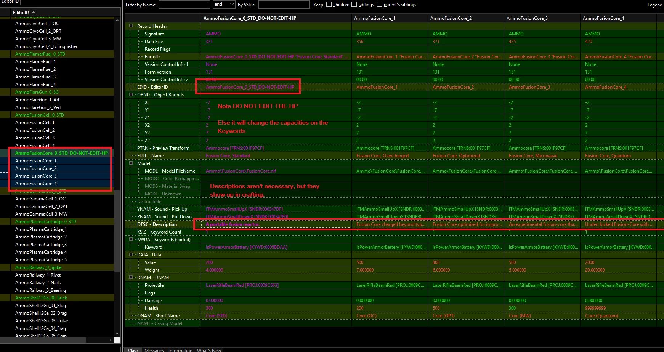Select the DESC - Description row label
Image resolution: width=664 pixels, height=352 pixels.
pyautogui.click(x=157, y=224)
